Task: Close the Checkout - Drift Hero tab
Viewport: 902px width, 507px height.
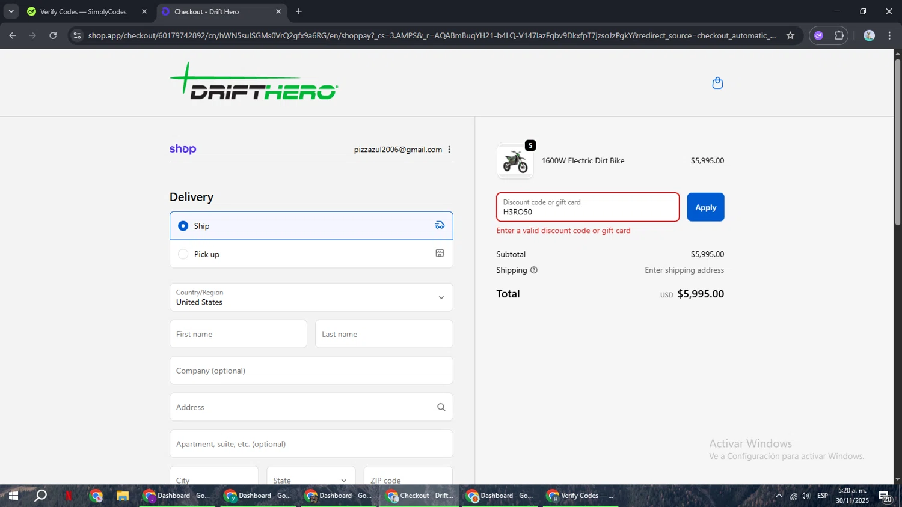Action: tap(278, 11)
